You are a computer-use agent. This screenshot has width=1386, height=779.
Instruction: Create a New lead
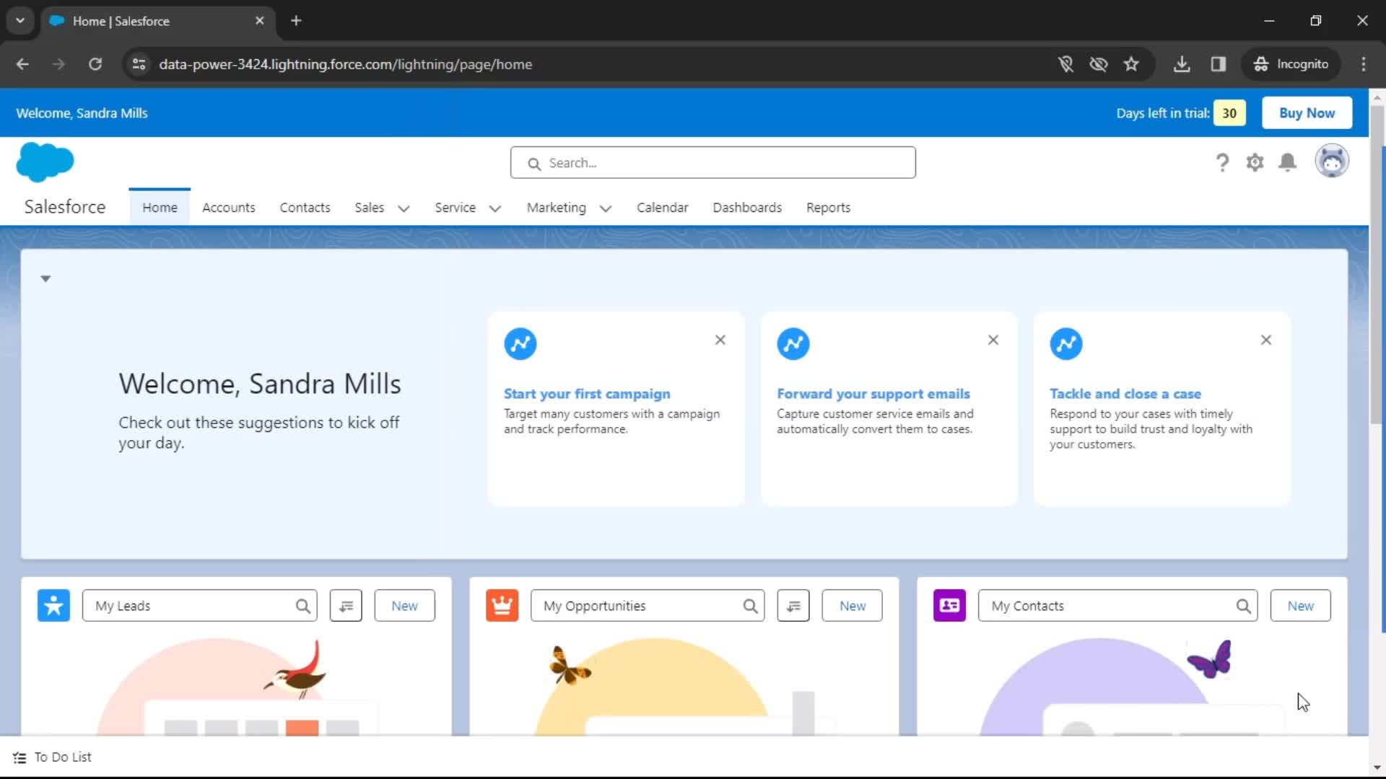(x=404, y=606)
